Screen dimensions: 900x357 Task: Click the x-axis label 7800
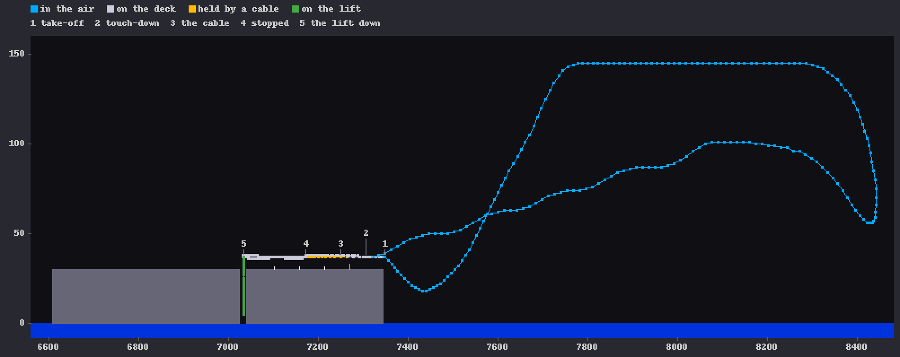click(x=587, y=347)
